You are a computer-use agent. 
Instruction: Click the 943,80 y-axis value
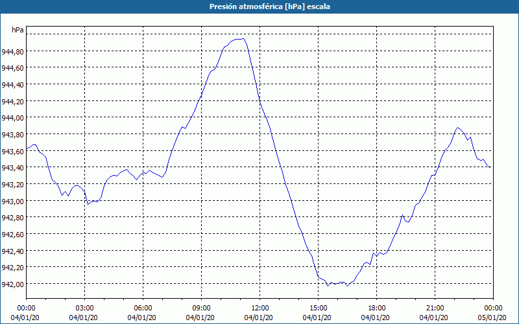pyautogui.click(x=13, y=135)
